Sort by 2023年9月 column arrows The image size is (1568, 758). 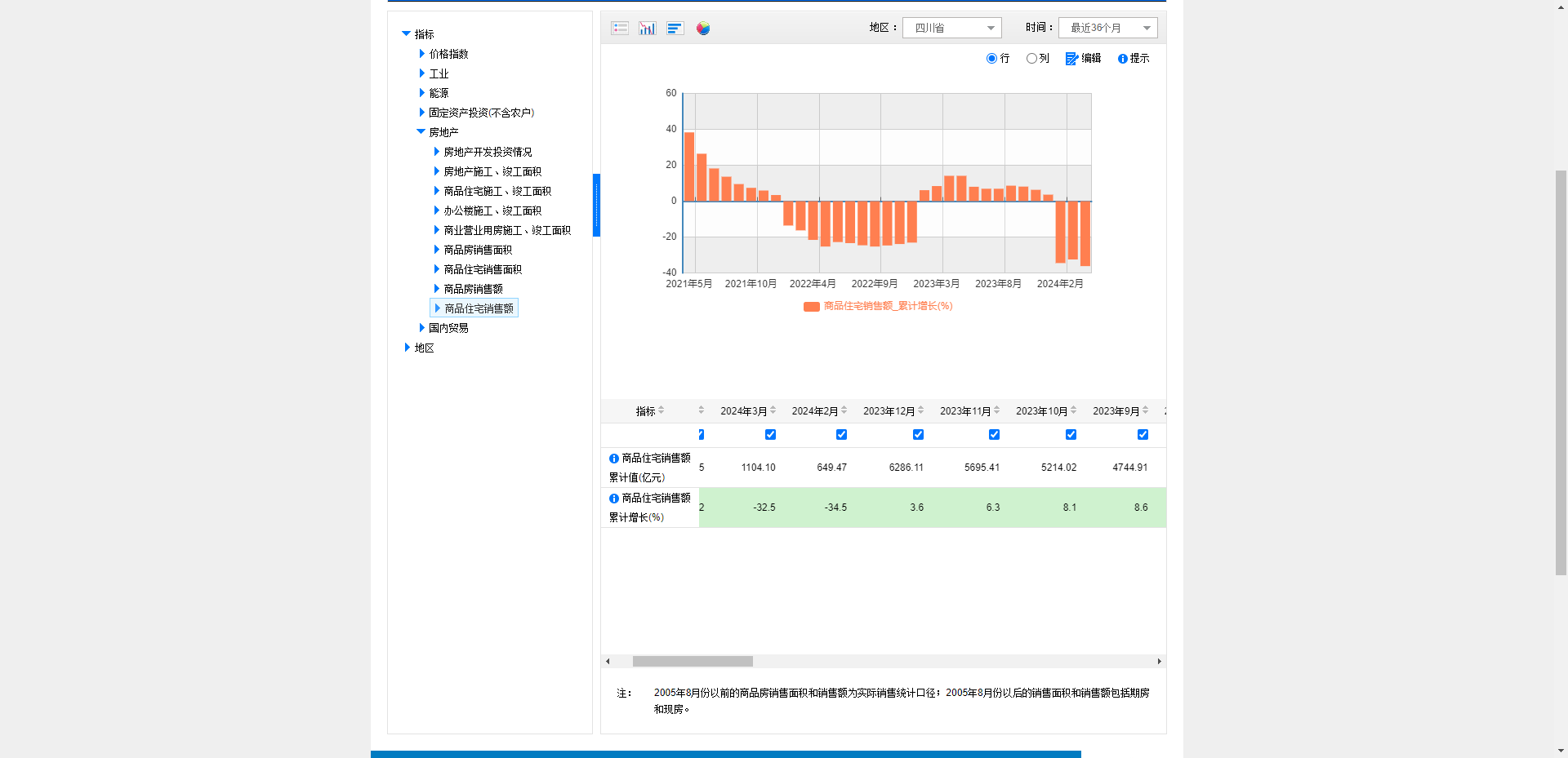pos(1145,410)
